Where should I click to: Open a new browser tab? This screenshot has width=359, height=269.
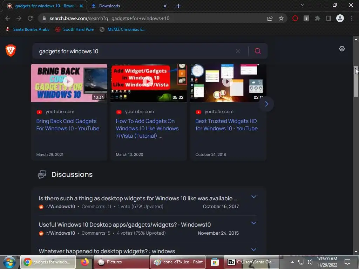pyautogui.click(x=178, y=6)
